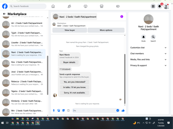Screen dimensions: 173x129
Task: Focus the Search Facebook box
Action: click(x=28, y=6)
